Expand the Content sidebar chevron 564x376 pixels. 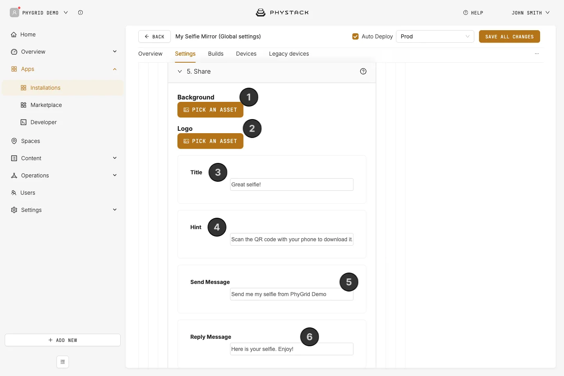pos(115,158)
